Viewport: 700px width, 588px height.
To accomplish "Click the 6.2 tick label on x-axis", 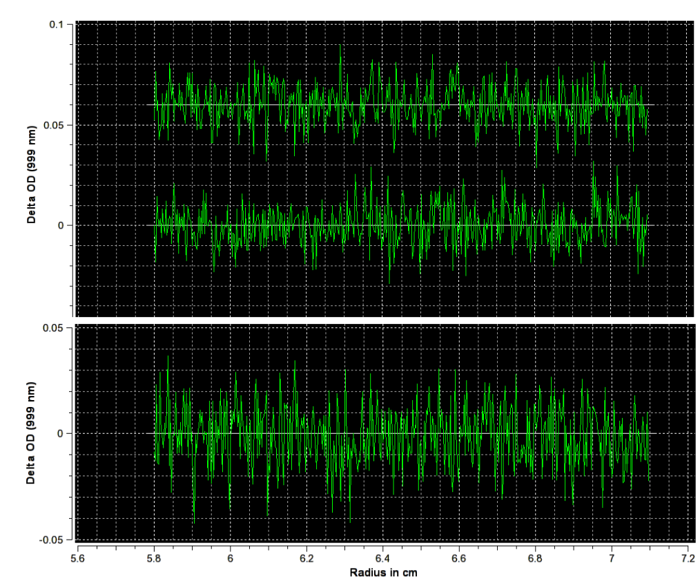I will point(307,557).
